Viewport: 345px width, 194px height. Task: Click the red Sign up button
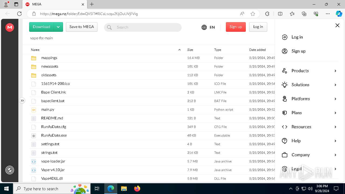(x=236, y=27)
